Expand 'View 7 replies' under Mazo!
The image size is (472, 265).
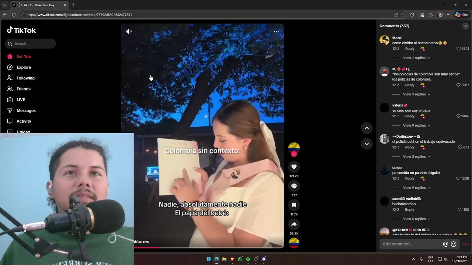click(x=416, y=58)
